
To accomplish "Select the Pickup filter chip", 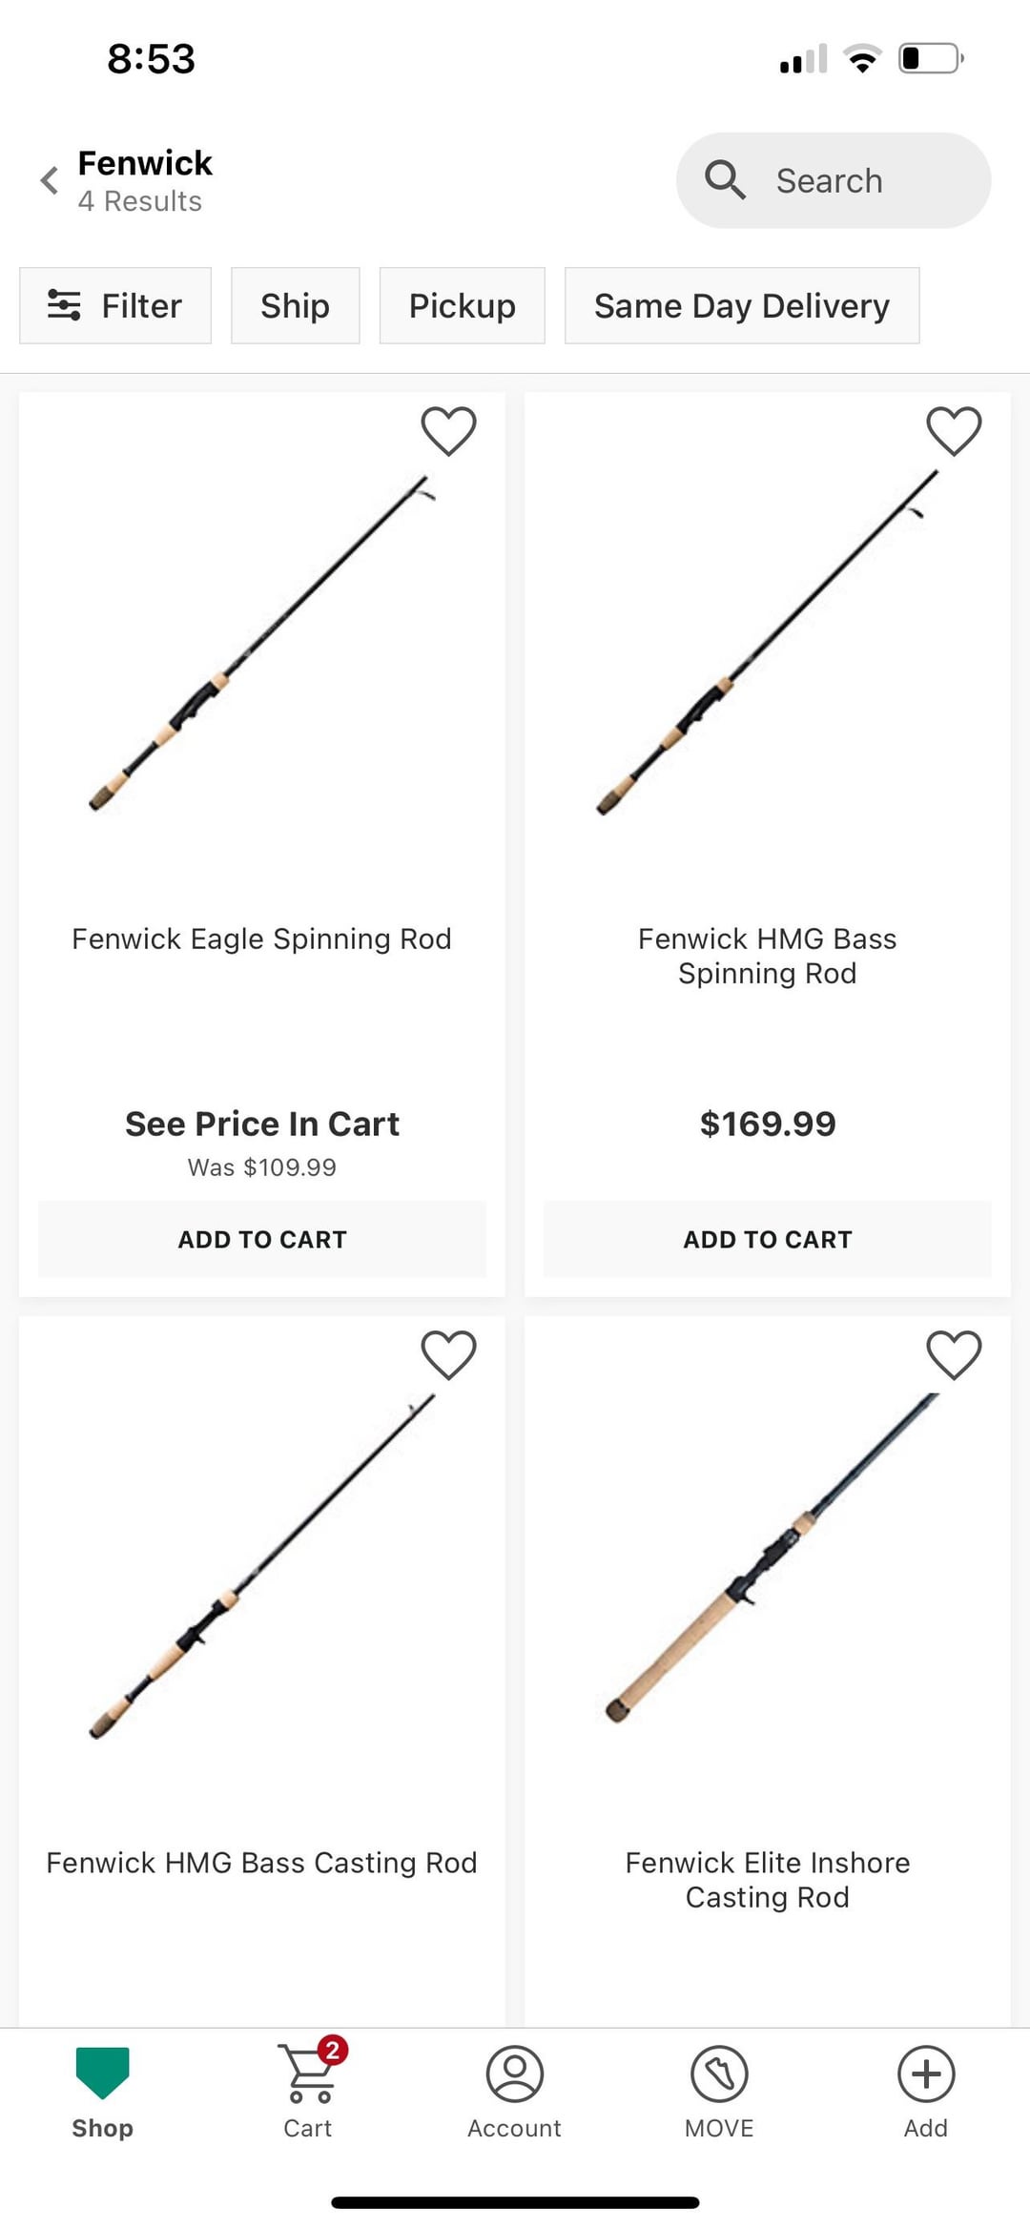I will coord(462,305).
